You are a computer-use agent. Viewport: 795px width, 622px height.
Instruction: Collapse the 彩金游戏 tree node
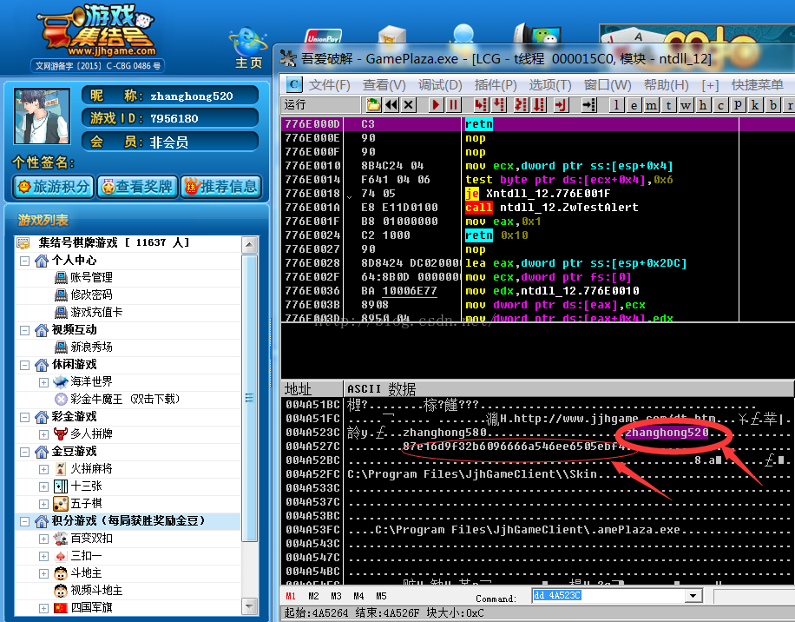tap(24, 417)
